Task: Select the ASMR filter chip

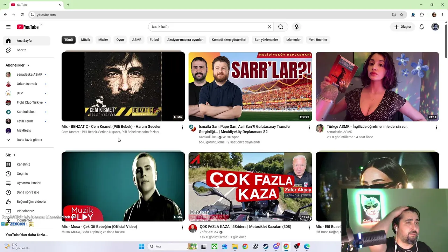Action: 137,40
